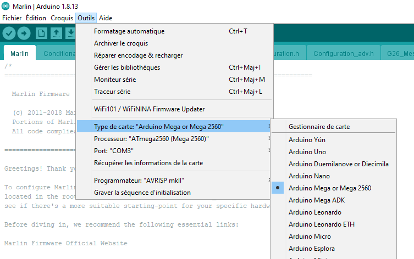The height and width of the screenshot is (259, 414).
Task: Click the 'Before diving in' comment line
Action: tap(122, 224)
